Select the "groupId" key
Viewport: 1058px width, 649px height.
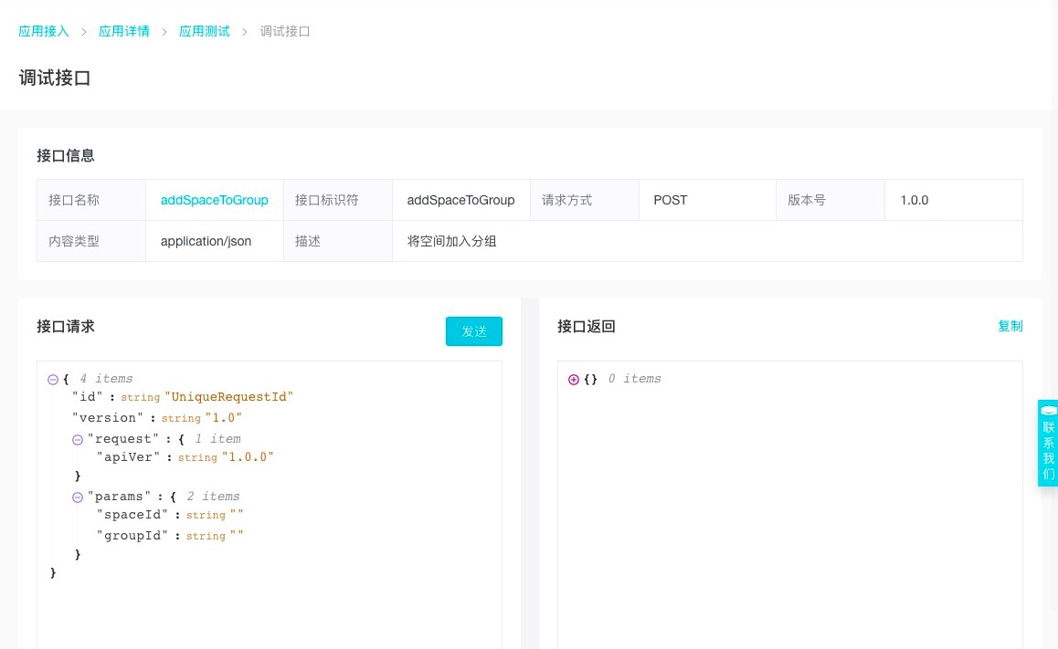click(x=132, y=536)
